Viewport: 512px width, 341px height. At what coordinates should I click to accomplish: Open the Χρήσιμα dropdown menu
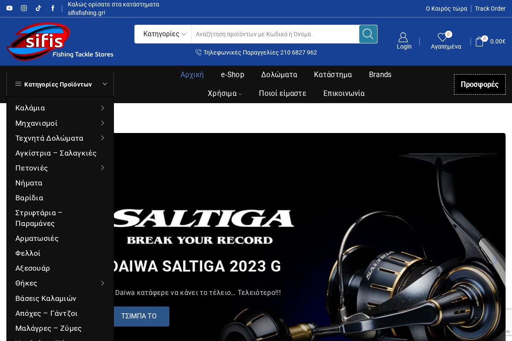[225, 93]
